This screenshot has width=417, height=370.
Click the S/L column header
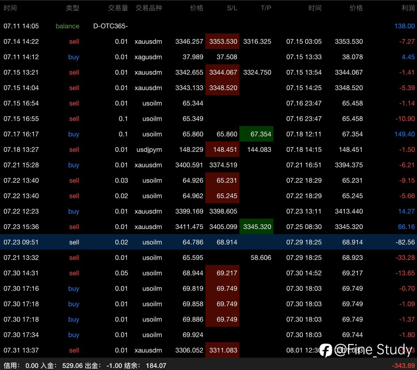tap(232, 8)
